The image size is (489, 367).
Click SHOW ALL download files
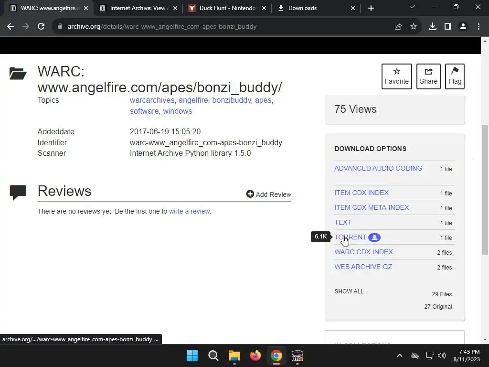tap(349, 291)
